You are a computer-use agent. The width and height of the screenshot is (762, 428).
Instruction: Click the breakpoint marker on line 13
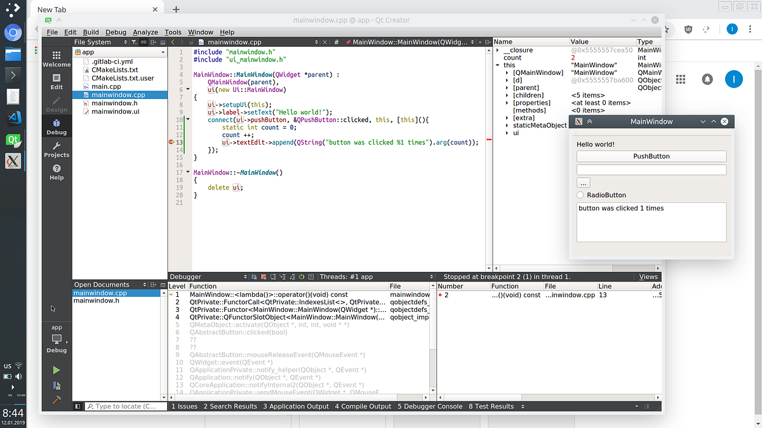point(171,143)
